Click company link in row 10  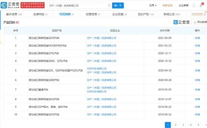102,114
